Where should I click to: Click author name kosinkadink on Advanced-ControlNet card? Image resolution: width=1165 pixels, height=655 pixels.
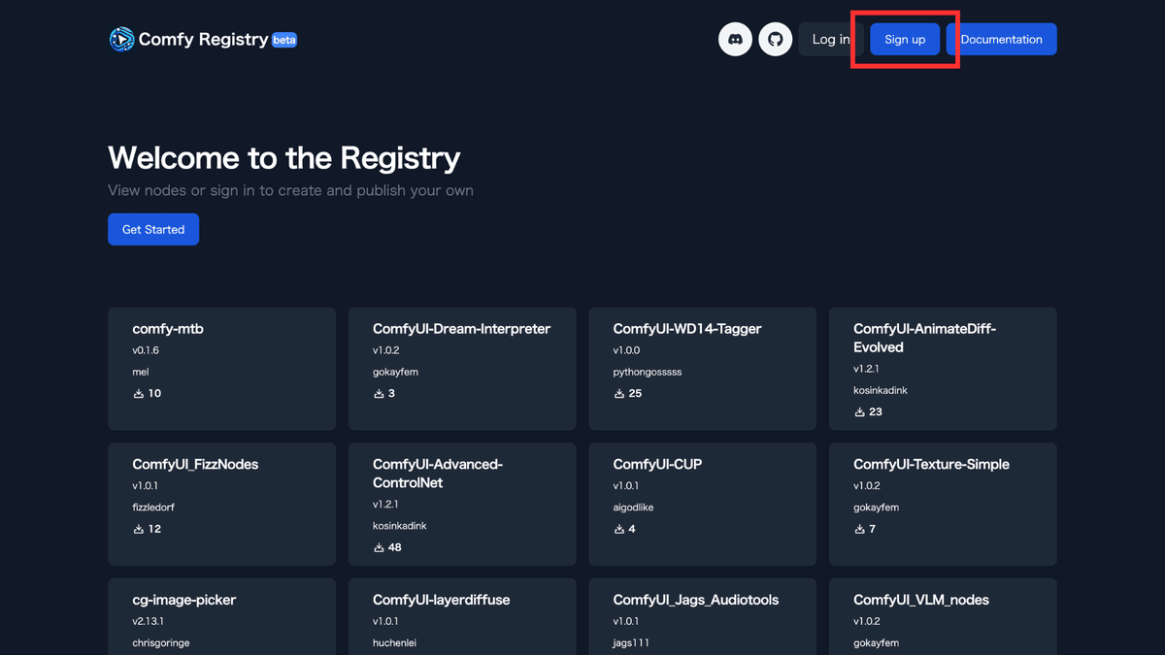click(x=400, y=525)
